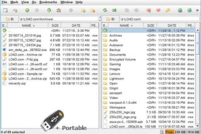Screen dimensions: 201x134
Task: Click the last globe toolbar icon
Action: click(x=190, y=10)
